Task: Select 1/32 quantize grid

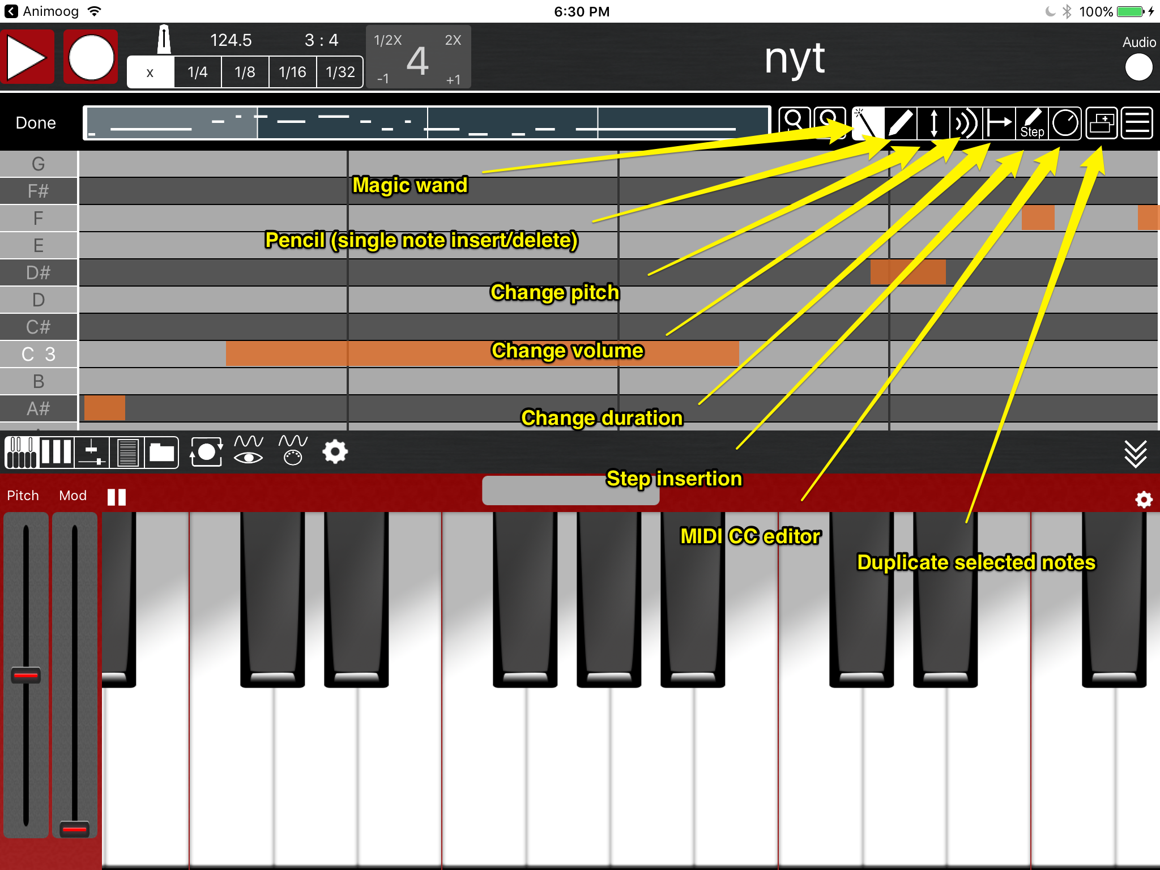Action: [340, 72]
